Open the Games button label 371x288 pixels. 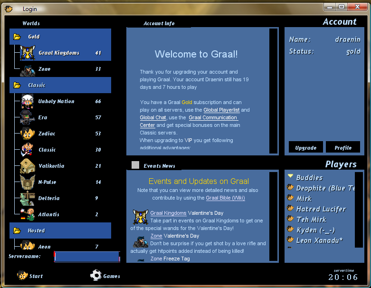pos(112,276)
